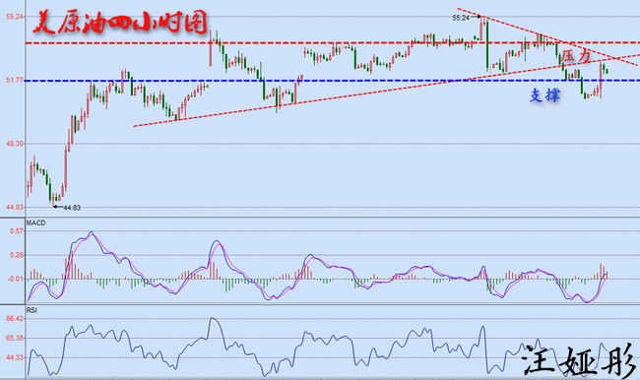Click the 0.28 MACD axis value
Screen dimensions: 640x380
point(17,255)
